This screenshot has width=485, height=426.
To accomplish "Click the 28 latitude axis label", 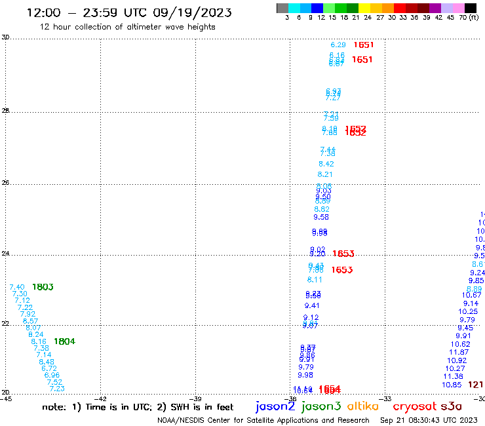I will pos(5,111).
